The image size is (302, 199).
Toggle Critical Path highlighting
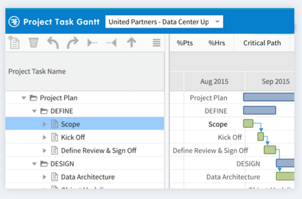[x=262, y=43]
